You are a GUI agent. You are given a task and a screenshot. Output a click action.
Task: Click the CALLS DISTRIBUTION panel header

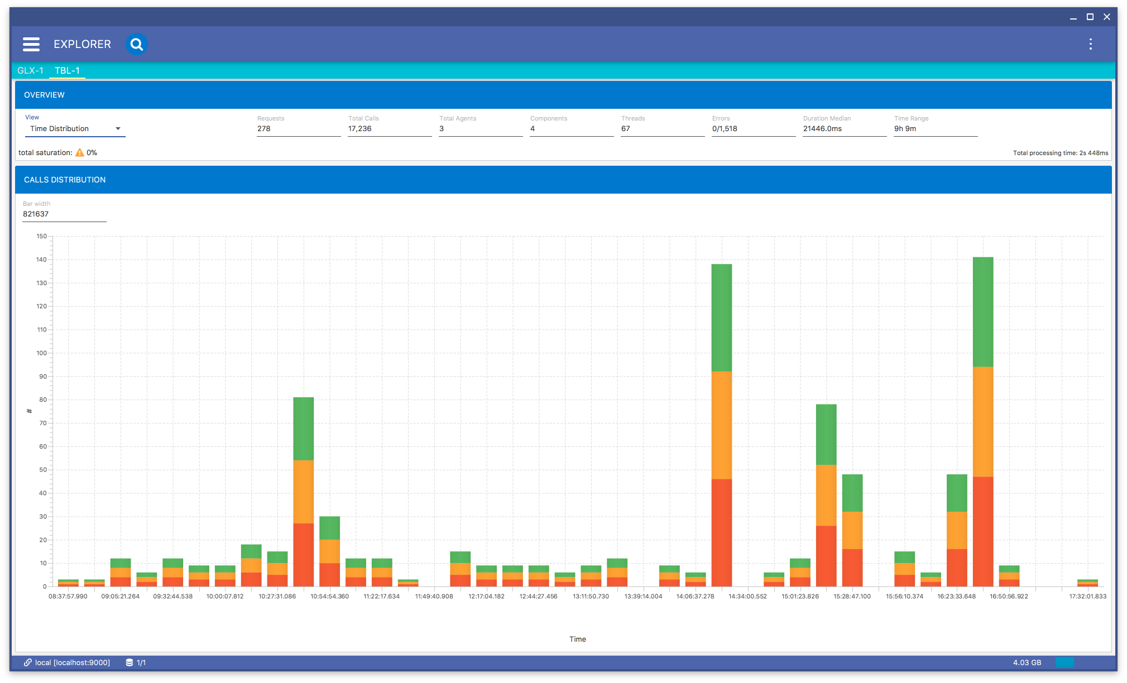(x=563, y=180)
